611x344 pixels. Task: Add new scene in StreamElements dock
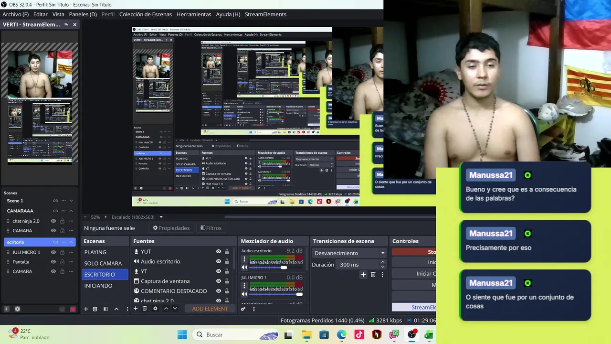point(7,309)
